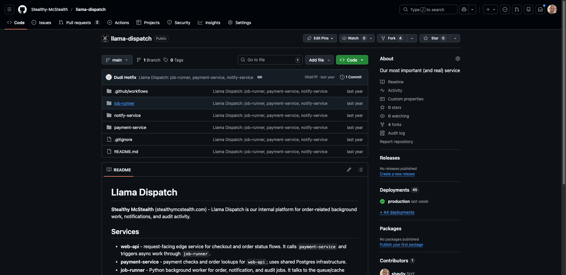Show README outline list icon
The height and width of the screenshot is (275, 566).
361,170
